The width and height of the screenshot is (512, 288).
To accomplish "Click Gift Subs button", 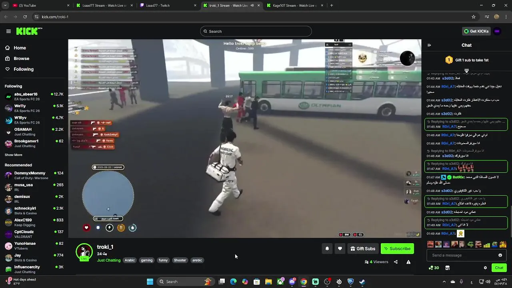I will tap(363, 249).
